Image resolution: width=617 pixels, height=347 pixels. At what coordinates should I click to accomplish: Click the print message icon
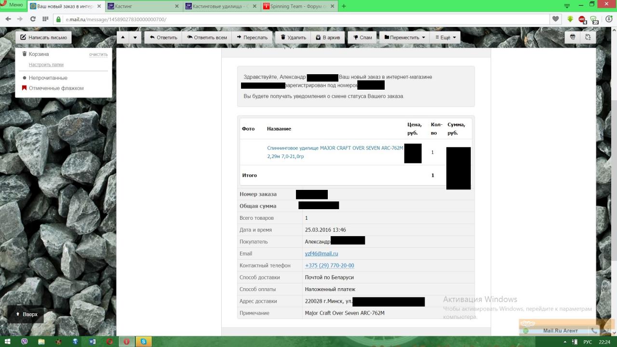point(573,37)
